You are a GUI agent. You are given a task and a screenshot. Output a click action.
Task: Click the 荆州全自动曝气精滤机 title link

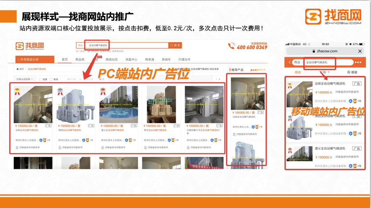click(155, 130)
